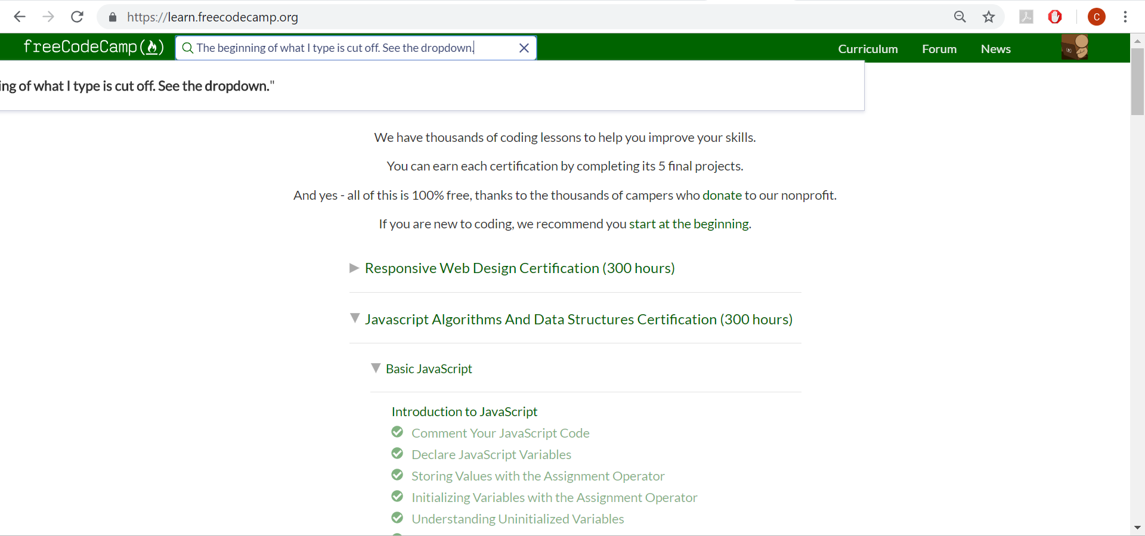Click the page scrollbar thumb

[x=1138, y=81]
